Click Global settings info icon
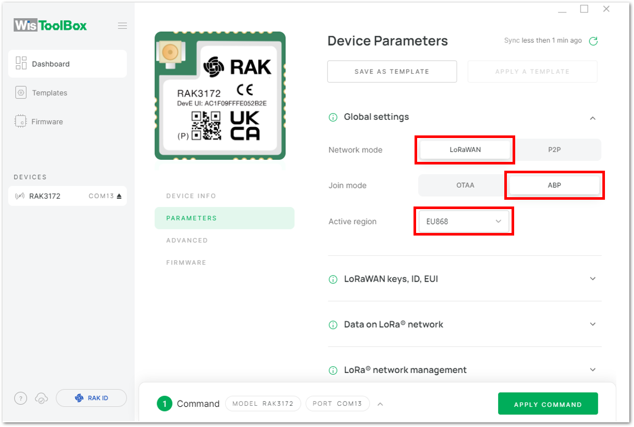This screenshot has width=634, height=427. click(x=333, y=117)
